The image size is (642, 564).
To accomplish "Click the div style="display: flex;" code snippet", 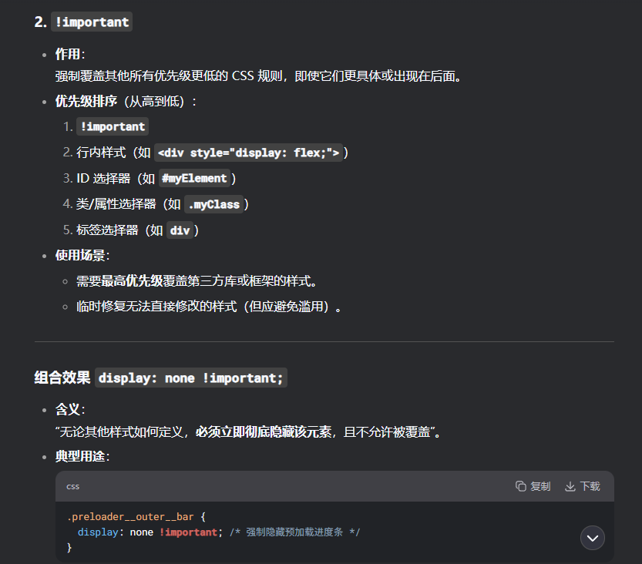I will (x=248, y=153).
